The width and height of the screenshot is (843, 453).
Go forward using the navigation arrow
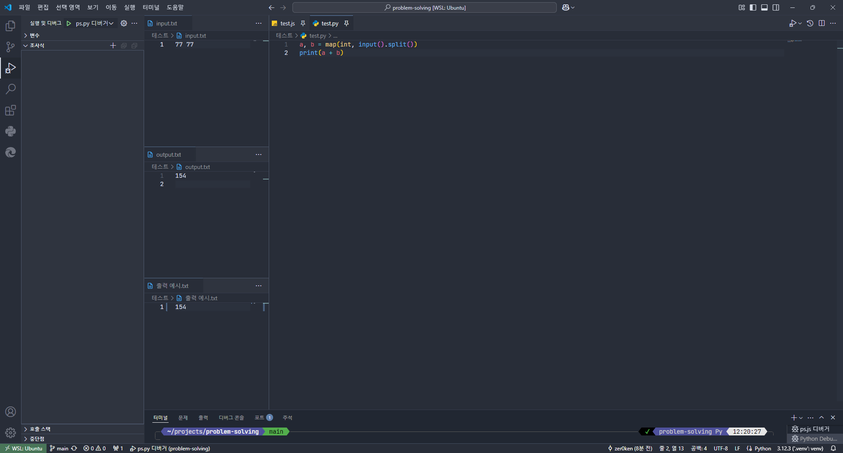click(x=283, y=7)
